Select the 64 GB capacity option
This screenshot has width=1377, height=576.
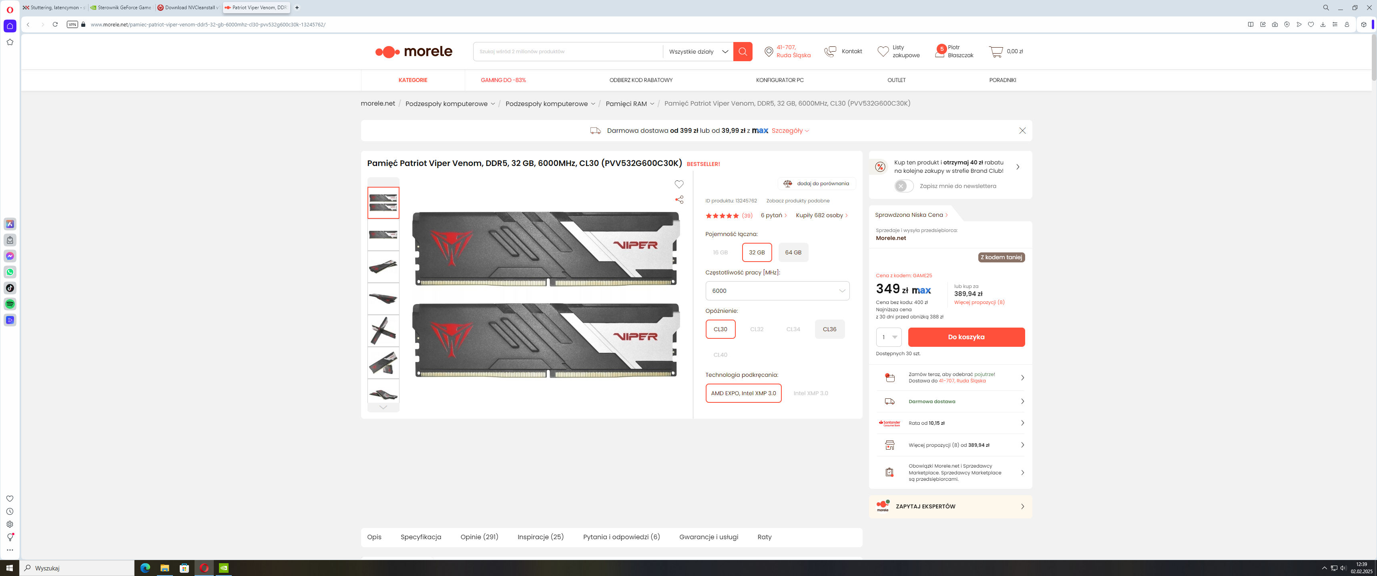[x=793, y=252]
